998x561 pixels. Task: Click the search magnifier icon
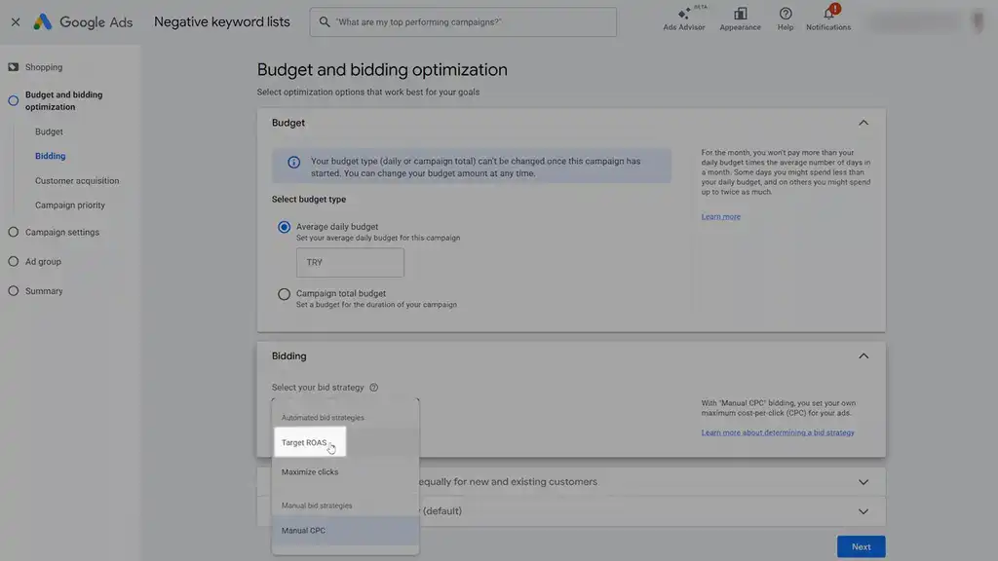[325, 22]
